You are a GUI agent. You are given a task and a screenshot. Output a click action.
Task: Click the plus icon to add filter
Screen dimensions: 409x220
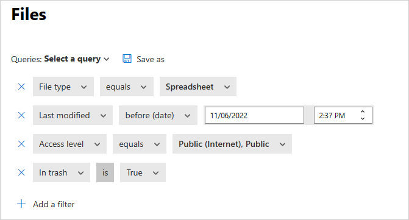21,204
